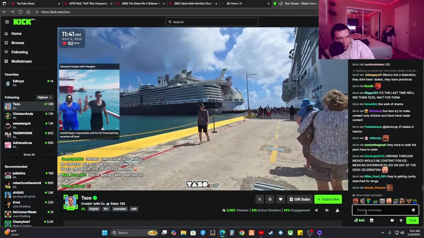Screen dimensions: 424x238
Task: Follow Tazo with heart button
Action: tap(281, 199)
